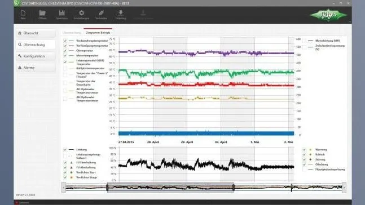Enable Motorleistung (kW) series
The height and width of the screenshot is (205, 365).
tap(304, 41)
